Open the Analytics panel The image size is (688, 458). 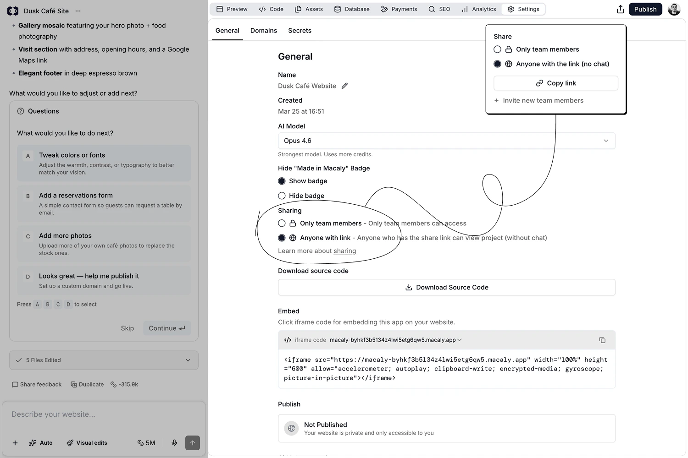click(x=465, y=9)
